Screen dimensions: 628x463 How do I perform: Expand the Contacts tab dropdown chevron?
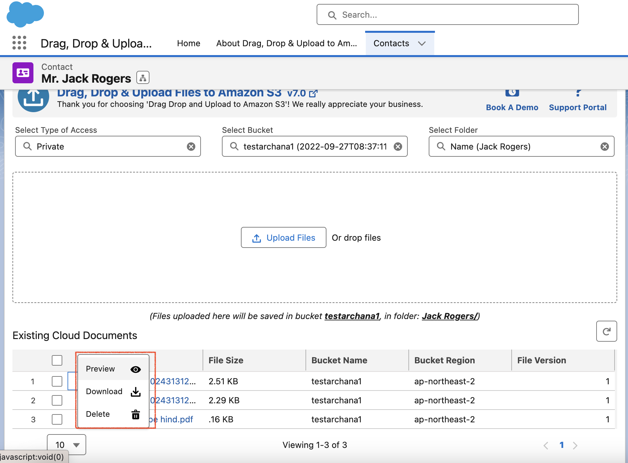pyautogui.click(x=422, y=44)
